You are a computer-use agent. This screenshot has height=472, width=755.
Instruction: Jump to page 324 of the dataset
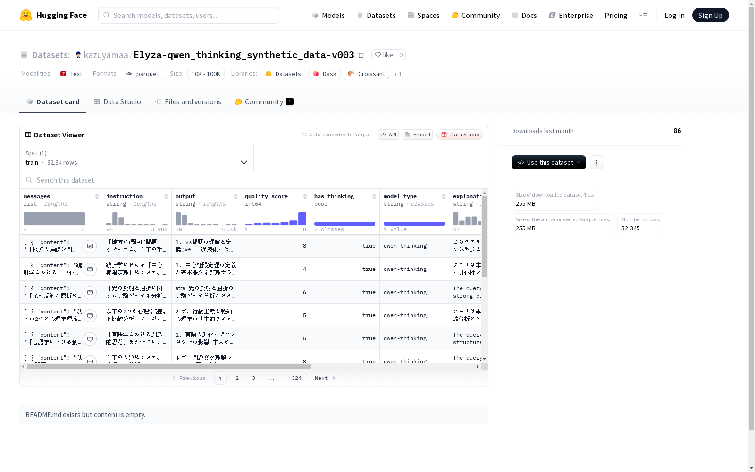[296, 378]
